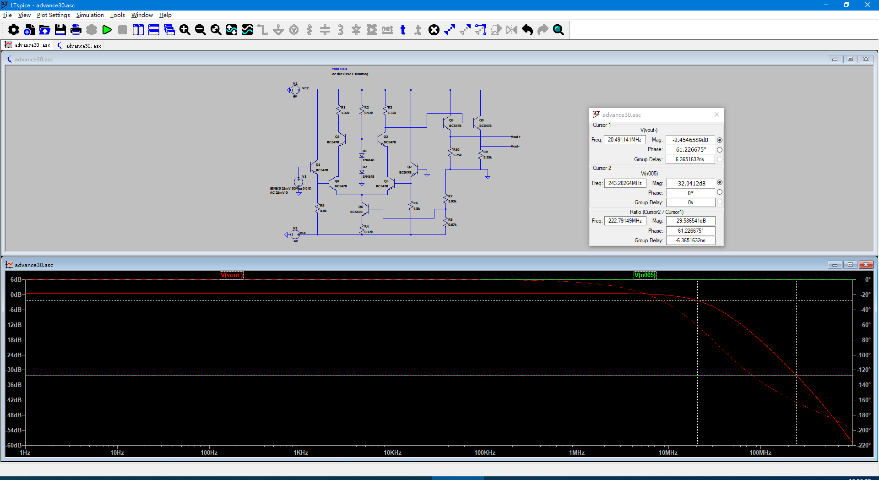Create a new schematic from the toolbar

(x=29, y=30)
